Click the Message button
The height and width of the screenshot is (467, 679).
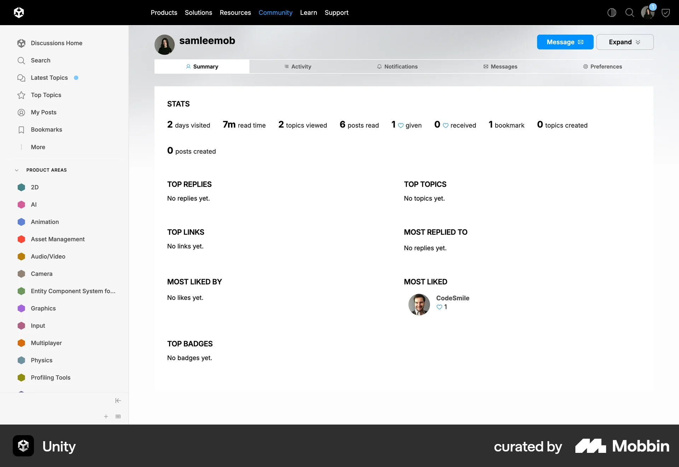(x=564, y=42)
